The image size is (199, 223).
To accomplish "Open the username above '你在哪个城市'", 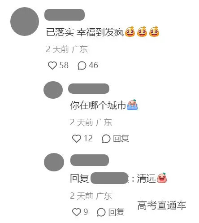I will tap(89, 88).
